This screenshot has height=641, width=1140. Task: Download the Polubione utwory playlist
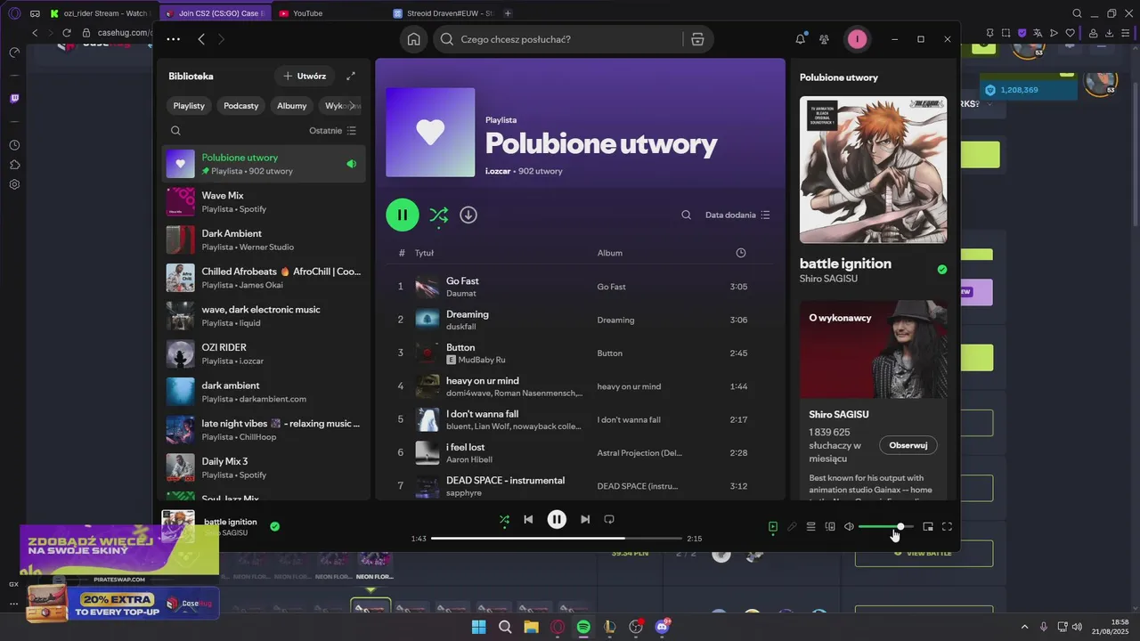pos(468,215)
